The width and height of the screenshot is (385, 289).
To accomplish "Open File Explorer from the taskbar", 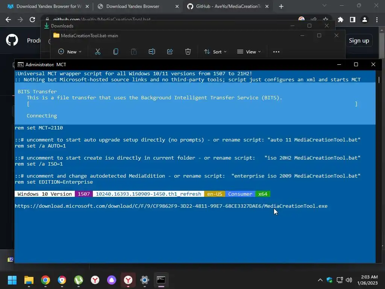I will (x=29, y=280).
